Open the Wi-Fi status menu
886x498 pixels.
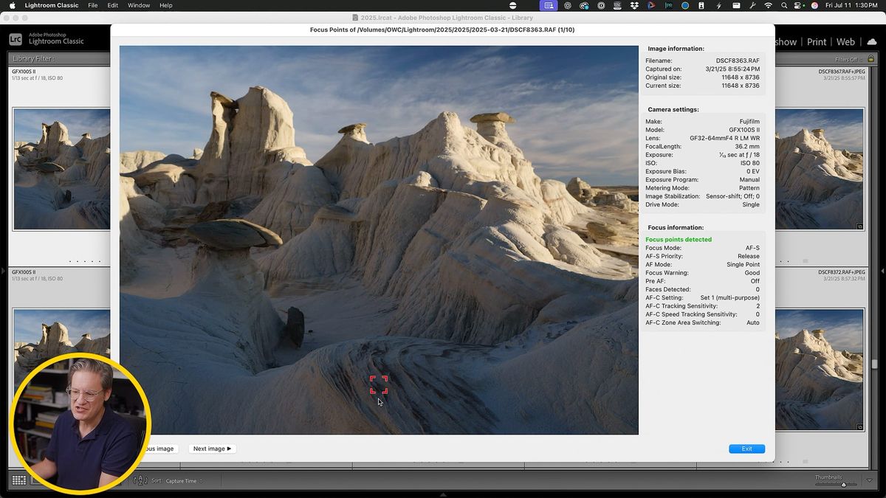[768, 5]
